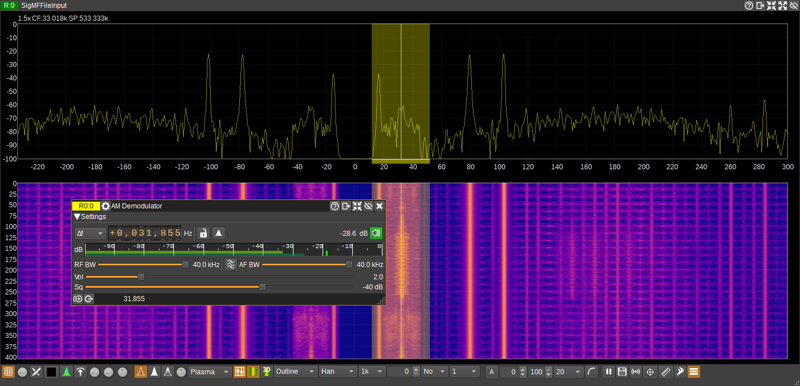Screen dimensions: 800x386
Task: Open AM Demodulator settings gear
Action: coord(106,206)
